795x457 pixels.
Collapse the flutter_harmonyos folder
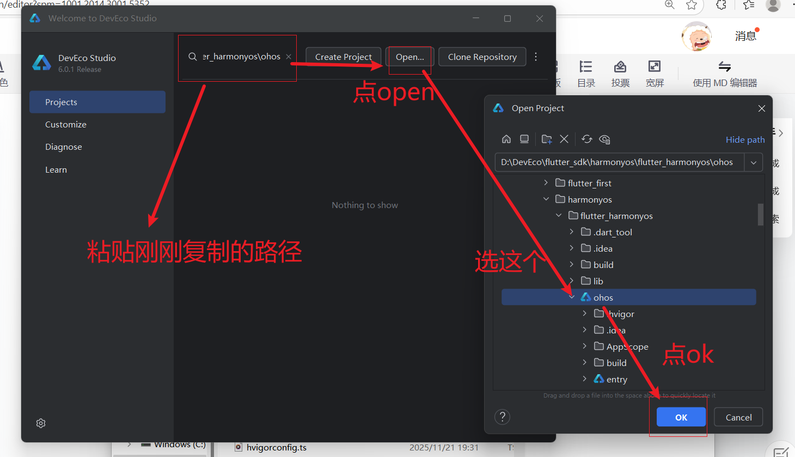[x=559, y=216]
